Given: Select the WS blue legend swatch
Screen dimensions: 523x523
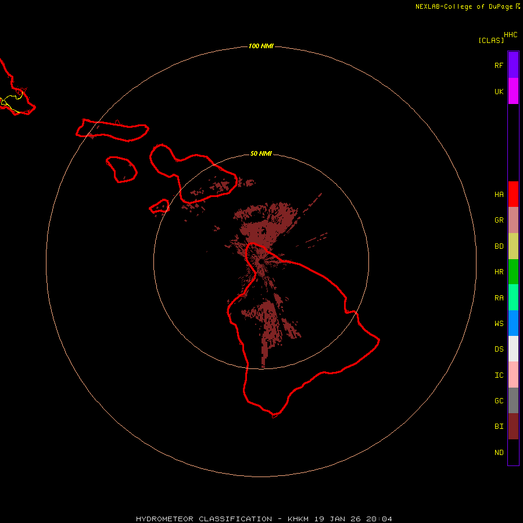Looking at the screenshot, I should pos(513,323).
